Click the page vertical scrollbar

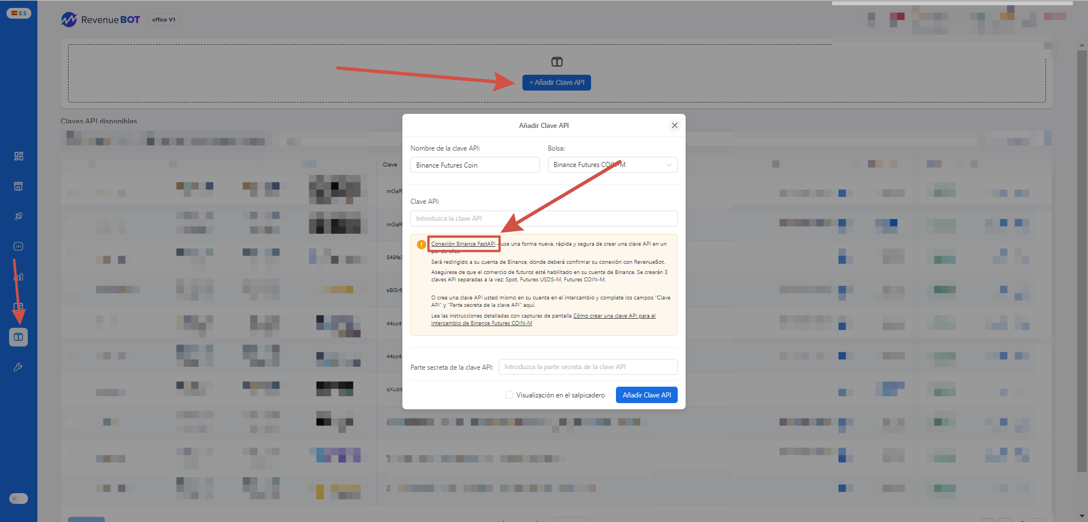1082,260
